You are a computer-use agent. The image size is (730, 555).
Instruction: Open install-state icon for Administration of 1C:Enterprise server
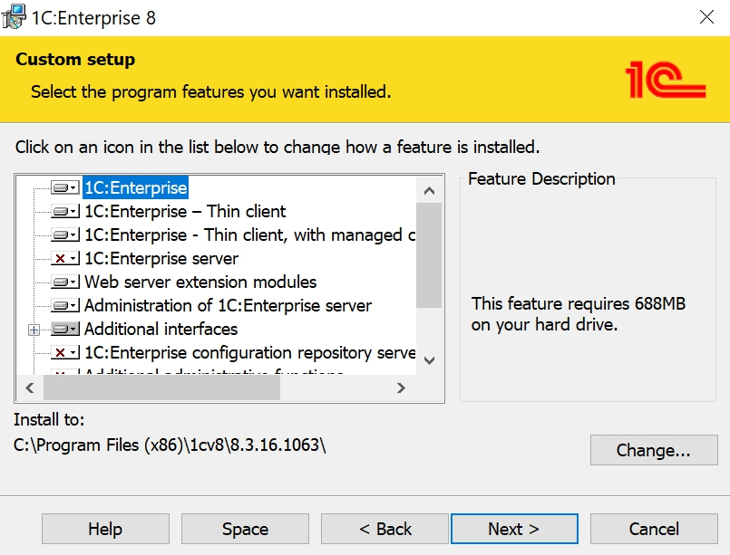[x=65, y=306]
